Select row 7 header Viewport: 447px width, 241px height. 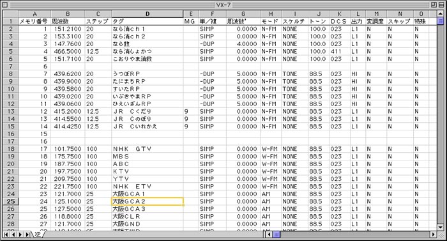point(11,66)
